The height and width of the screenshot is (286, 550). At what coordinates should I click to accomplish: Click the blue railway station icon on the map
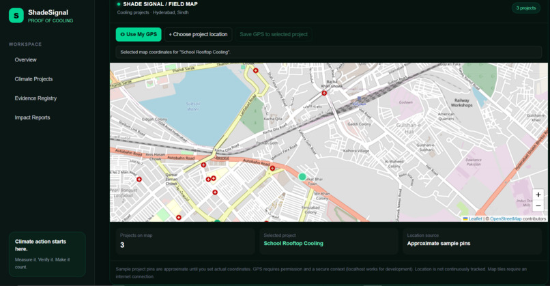pos(359,98)
